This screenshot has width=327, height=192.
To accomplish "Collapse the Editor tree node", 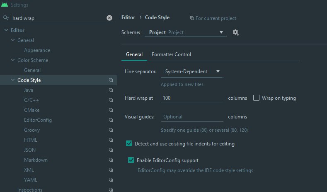I will pos(6,30).
